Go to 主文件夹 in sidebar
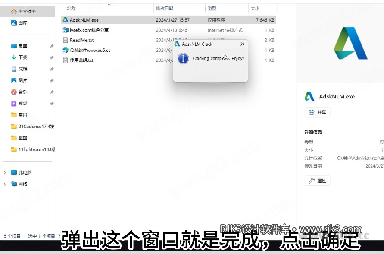The width and height of the screenshot is (384, 254). (x=27, y=11)
